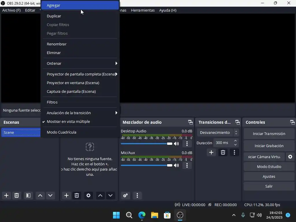Open Archivo (F) menu
This screenshot has width=296, height=222.
[11, 10]
